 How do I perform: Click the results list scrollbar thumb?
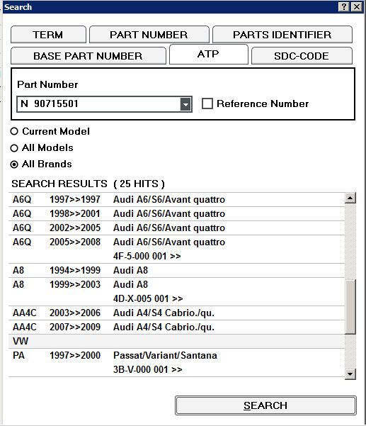coord(350,306)
